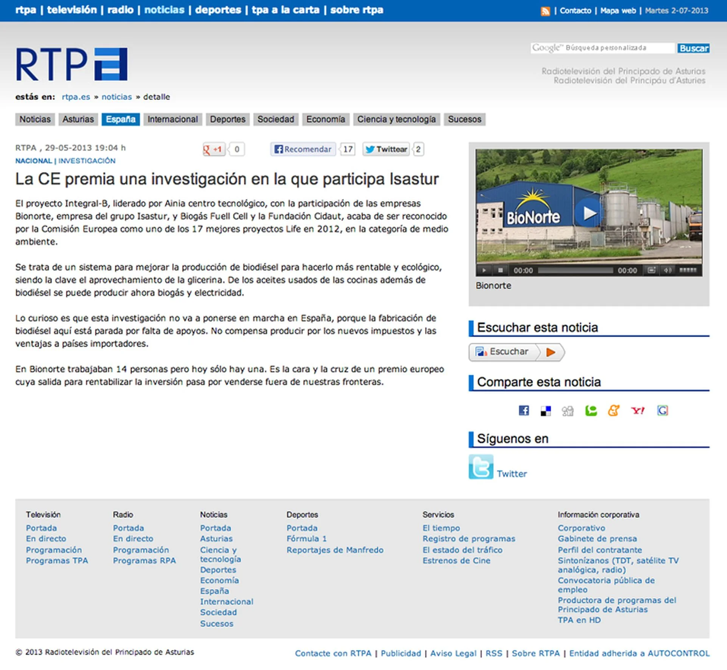Share via the green Technorati icon

pos(591,410)
